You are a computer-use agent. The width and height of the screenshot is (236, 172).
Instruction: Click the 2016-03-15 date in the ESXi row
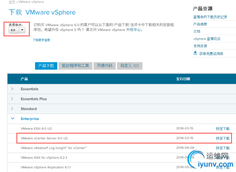pos(185,129)
